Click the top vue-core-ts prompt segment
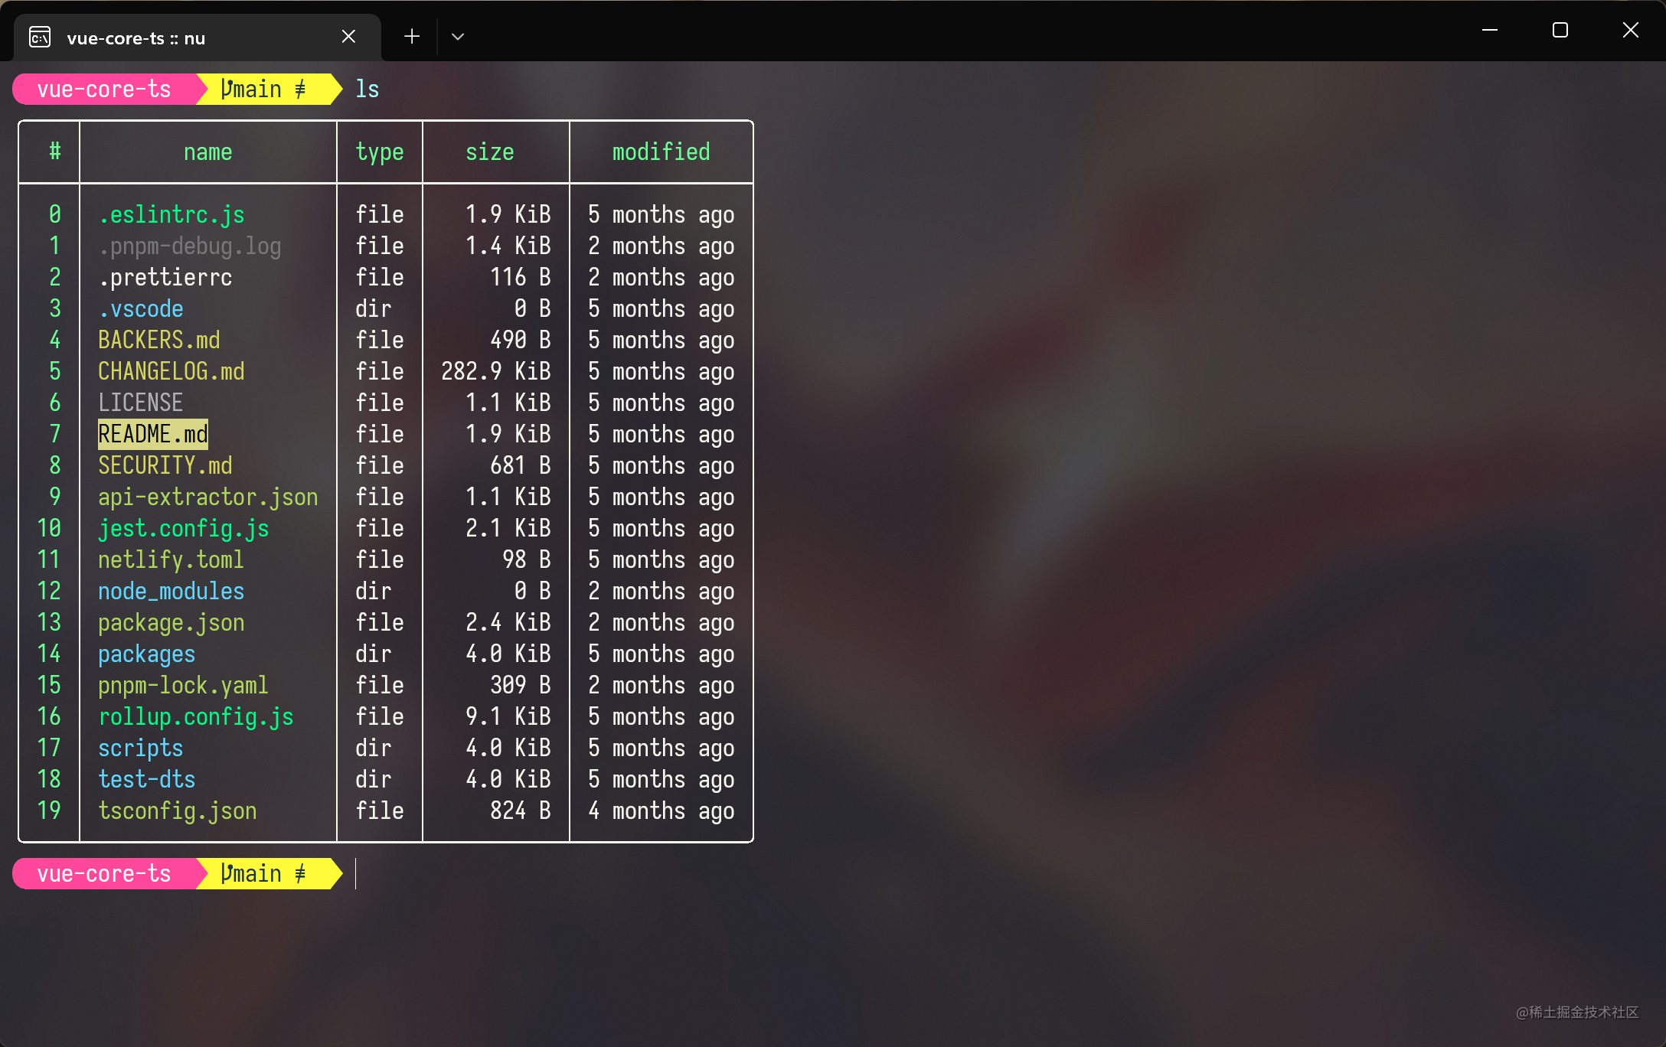This screenshot has width=1666, height=1047. pos(104,90)
